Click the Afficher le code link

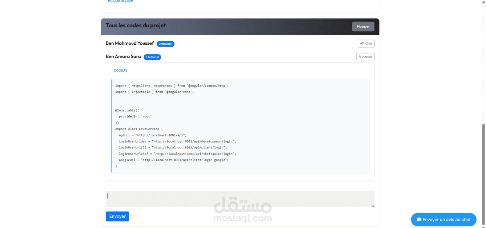tap(120, 1)
